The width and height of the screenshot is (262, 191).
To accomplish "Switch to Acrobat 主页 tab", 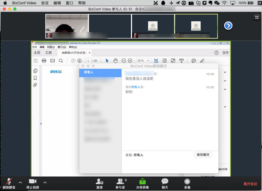I will point(37,53).
